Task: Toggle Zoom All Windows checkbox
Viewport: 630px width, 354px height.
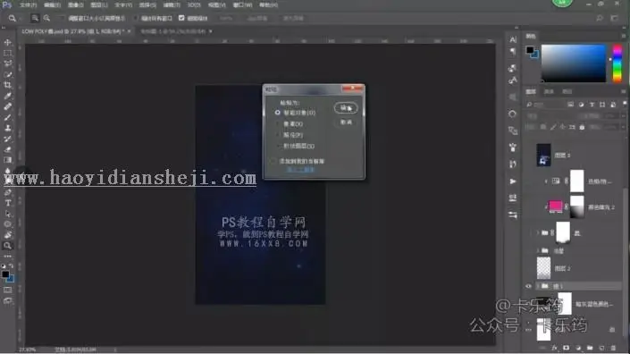Action: [x=136, y=18]
